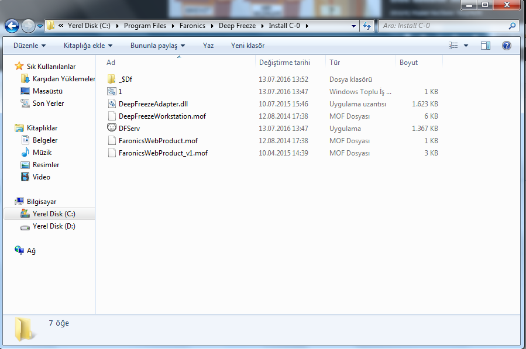
Task: Click the folder icon in address bar
Action: point(51,26)
